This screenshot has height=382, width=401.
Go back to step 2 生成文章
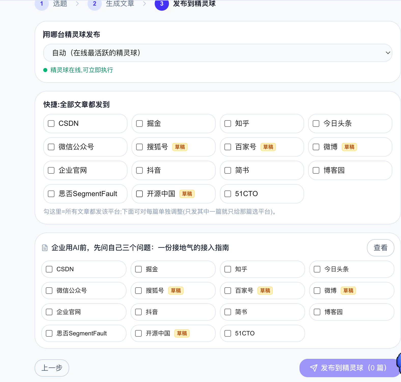[x=111, y=4]
